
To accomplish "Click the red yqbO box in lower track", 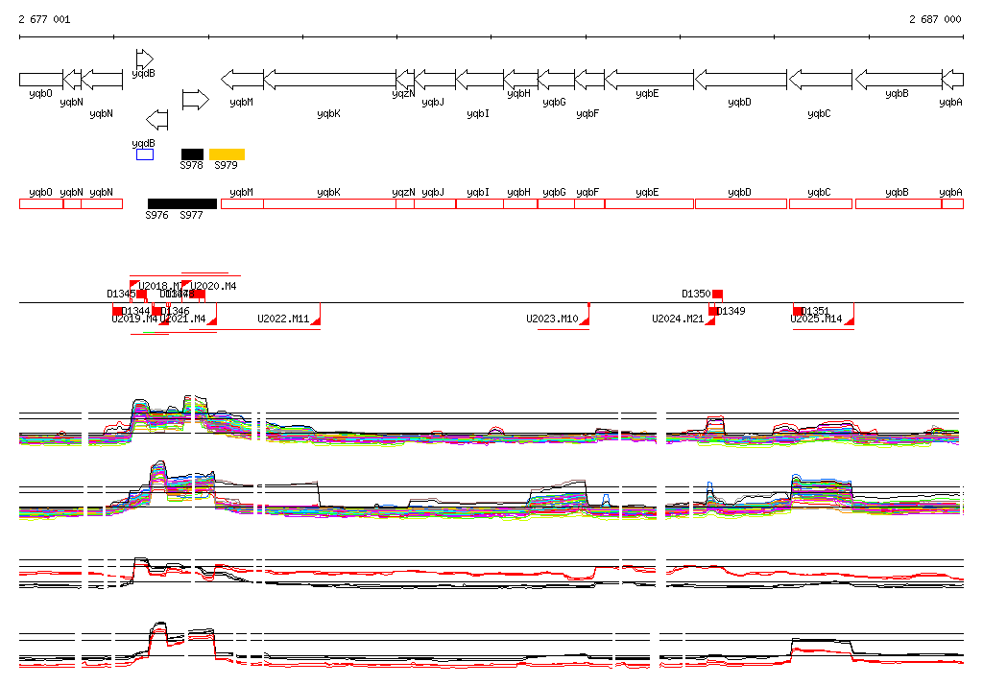I will (x=41, y=203).
